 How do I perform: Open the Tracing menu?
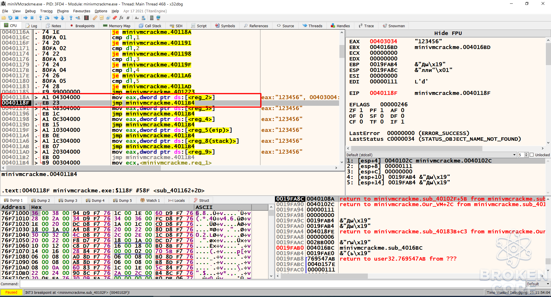[46, 11]
